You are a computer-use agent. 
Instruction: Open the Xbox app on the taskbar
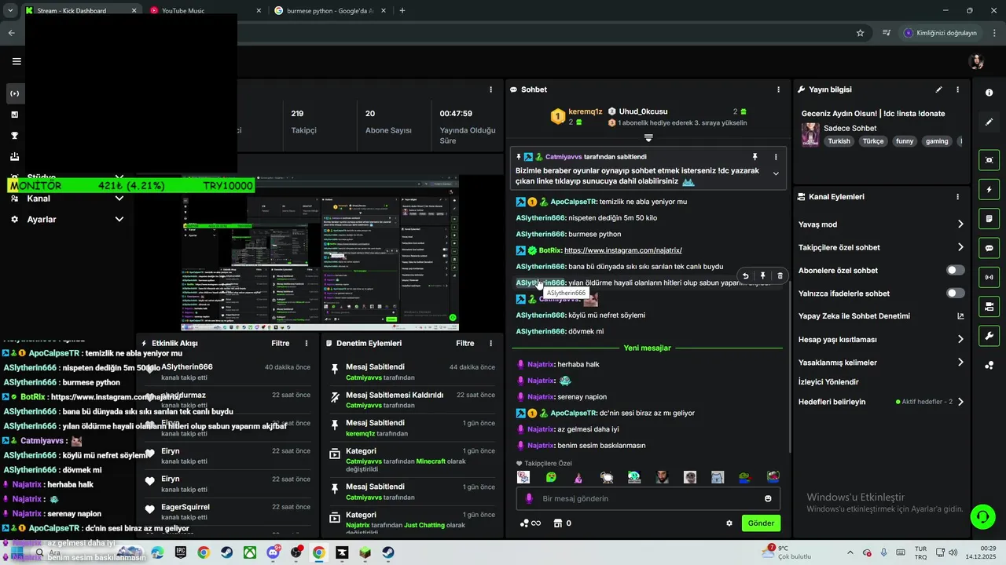tap(249, 552)
